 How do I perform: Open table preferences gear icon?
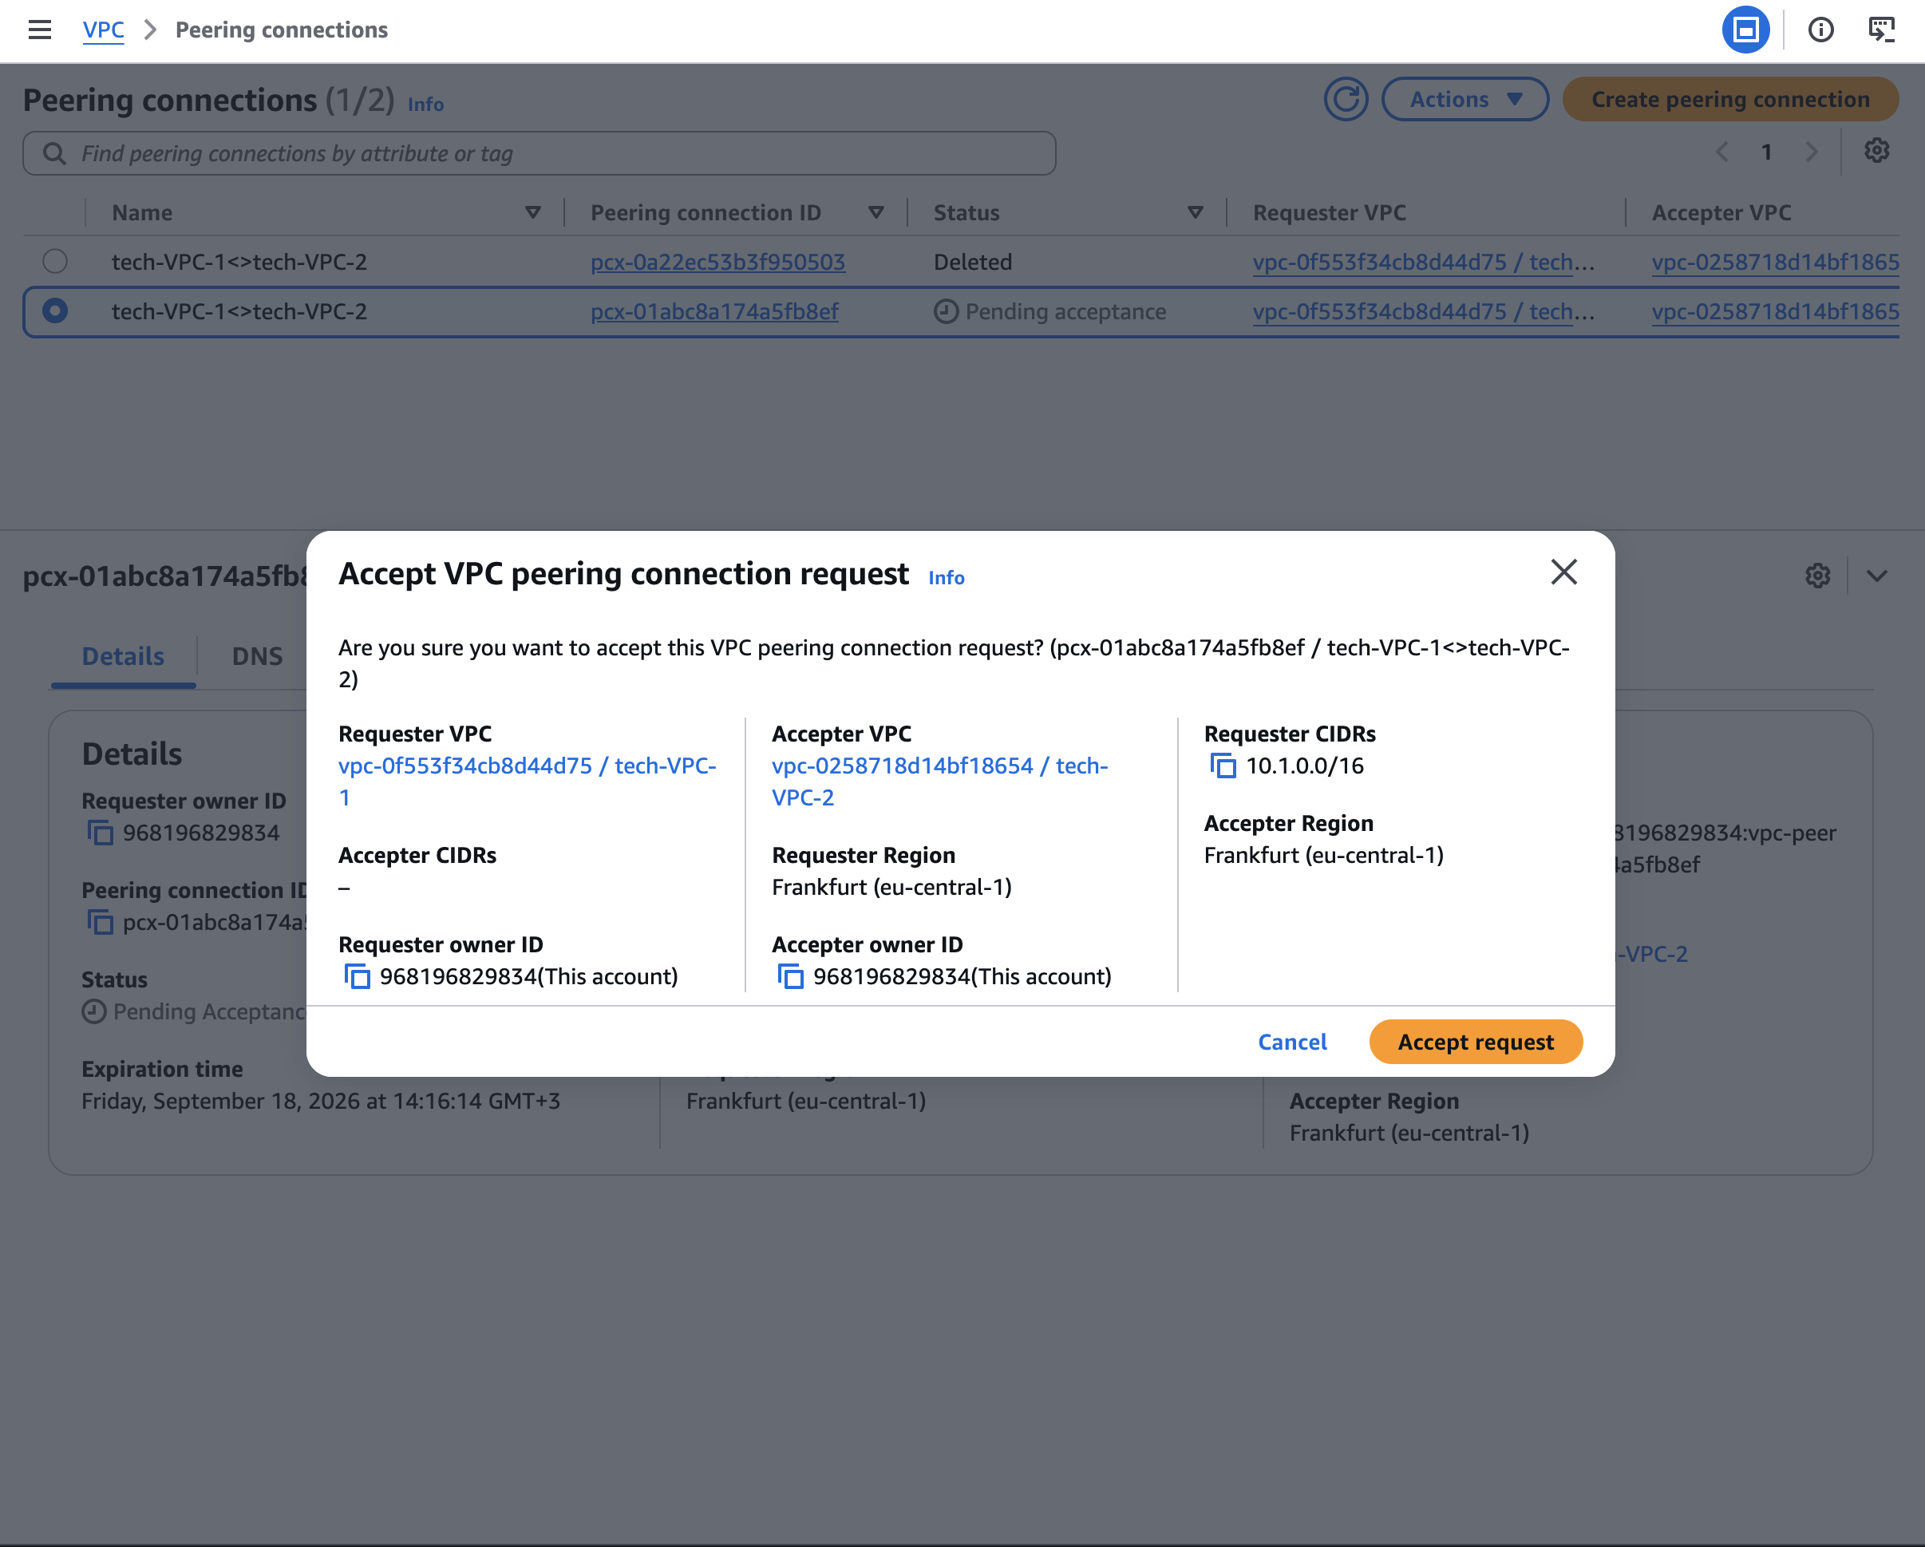[1876, 151]
